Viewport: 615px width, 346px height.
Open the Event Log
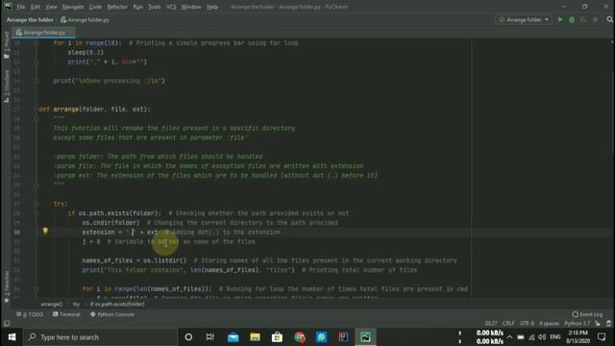point(587,314)
